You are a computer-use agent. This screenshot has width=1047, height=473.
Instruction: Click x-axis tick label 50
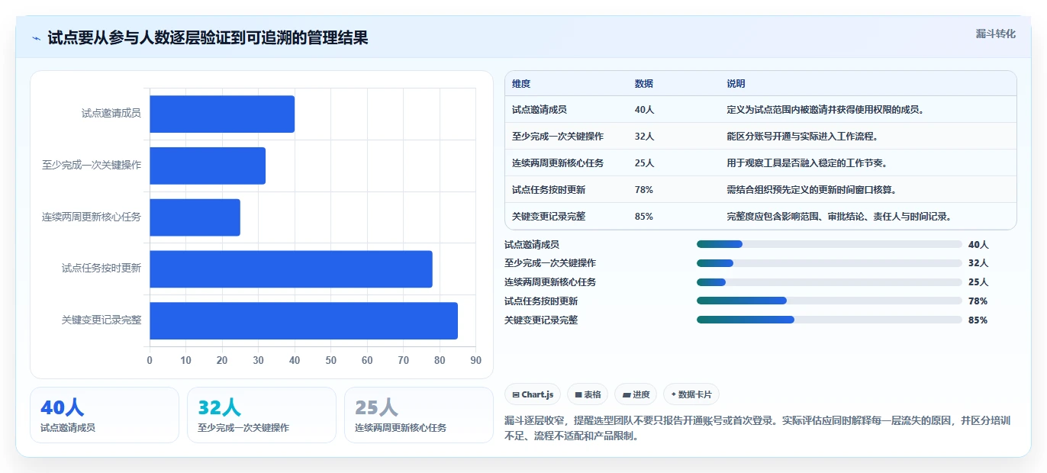(331, 360)
